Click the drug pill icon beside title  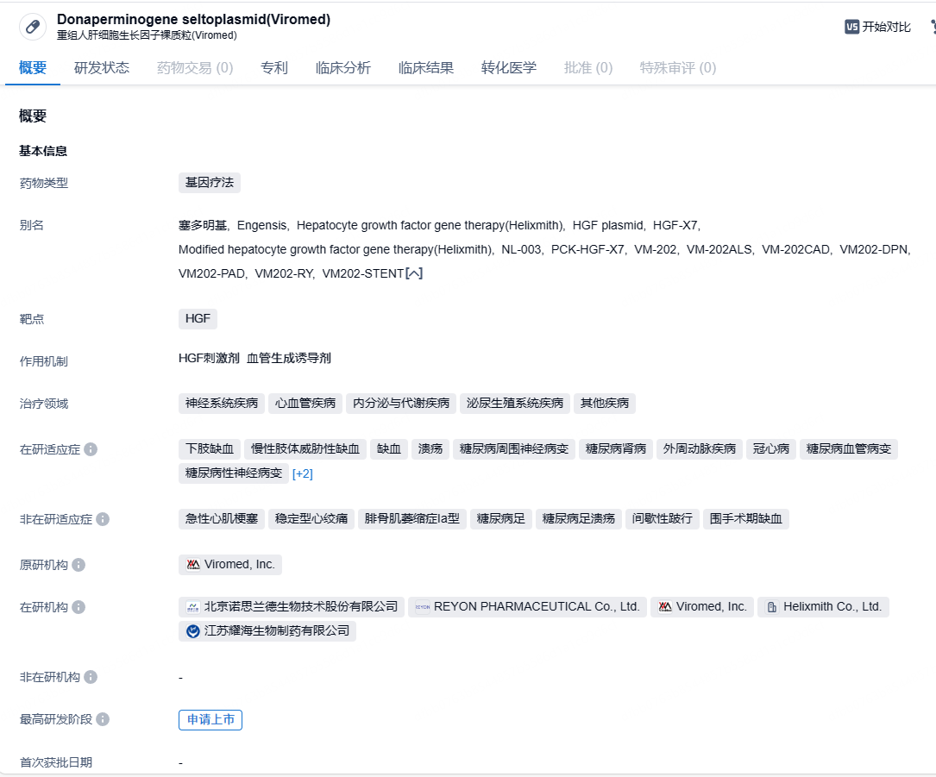coord(33,27)
